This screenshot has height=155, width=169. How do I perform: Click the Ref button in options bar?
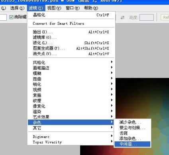tap(165, 18)
